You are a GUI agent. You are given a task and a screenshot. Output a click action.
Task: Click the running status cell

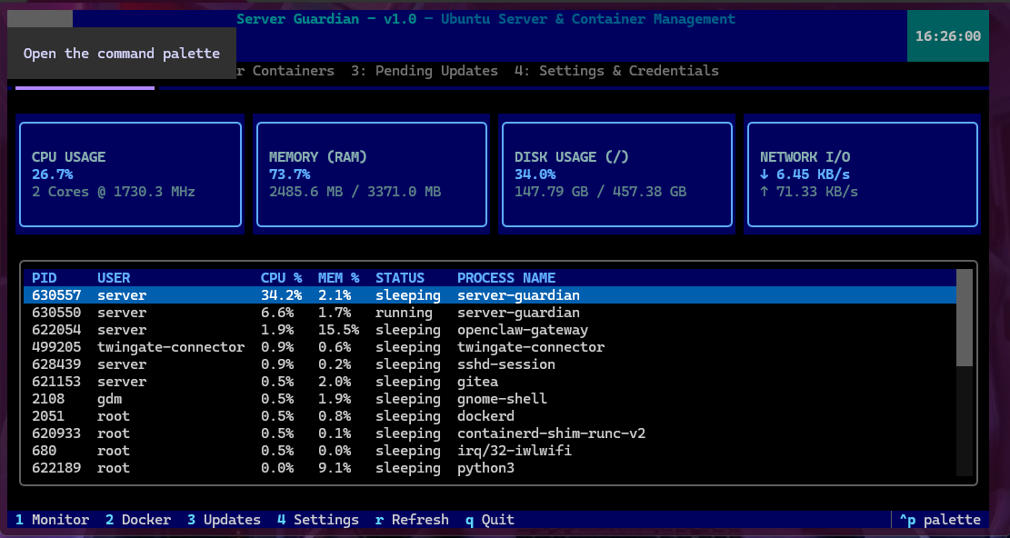[x=404, y=313]
